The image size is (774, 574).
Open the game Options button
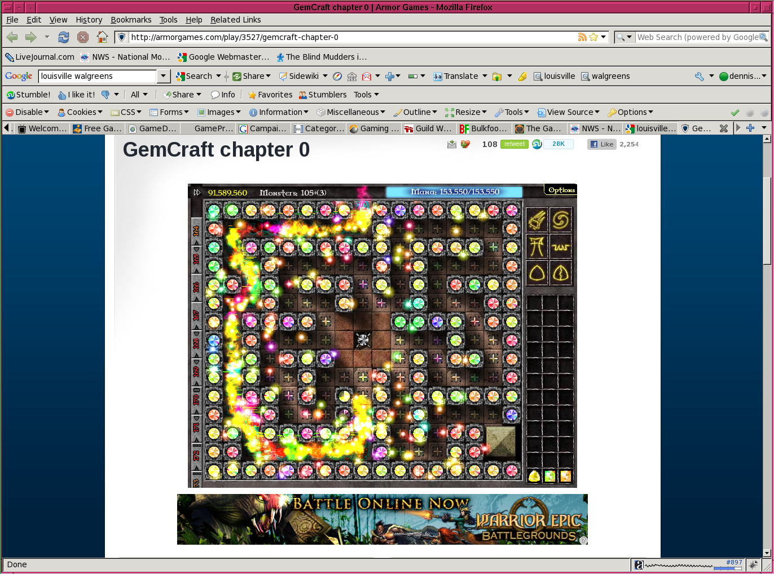pyautogui.click(x=561, y=190)
